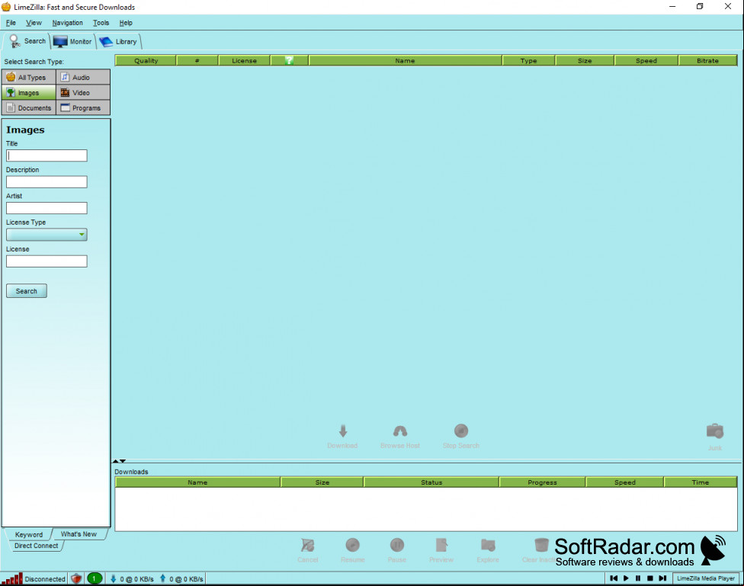Viewport: 744px width, 586px height.
Task: Sort downloads by Time column
Action: (701, 482)
